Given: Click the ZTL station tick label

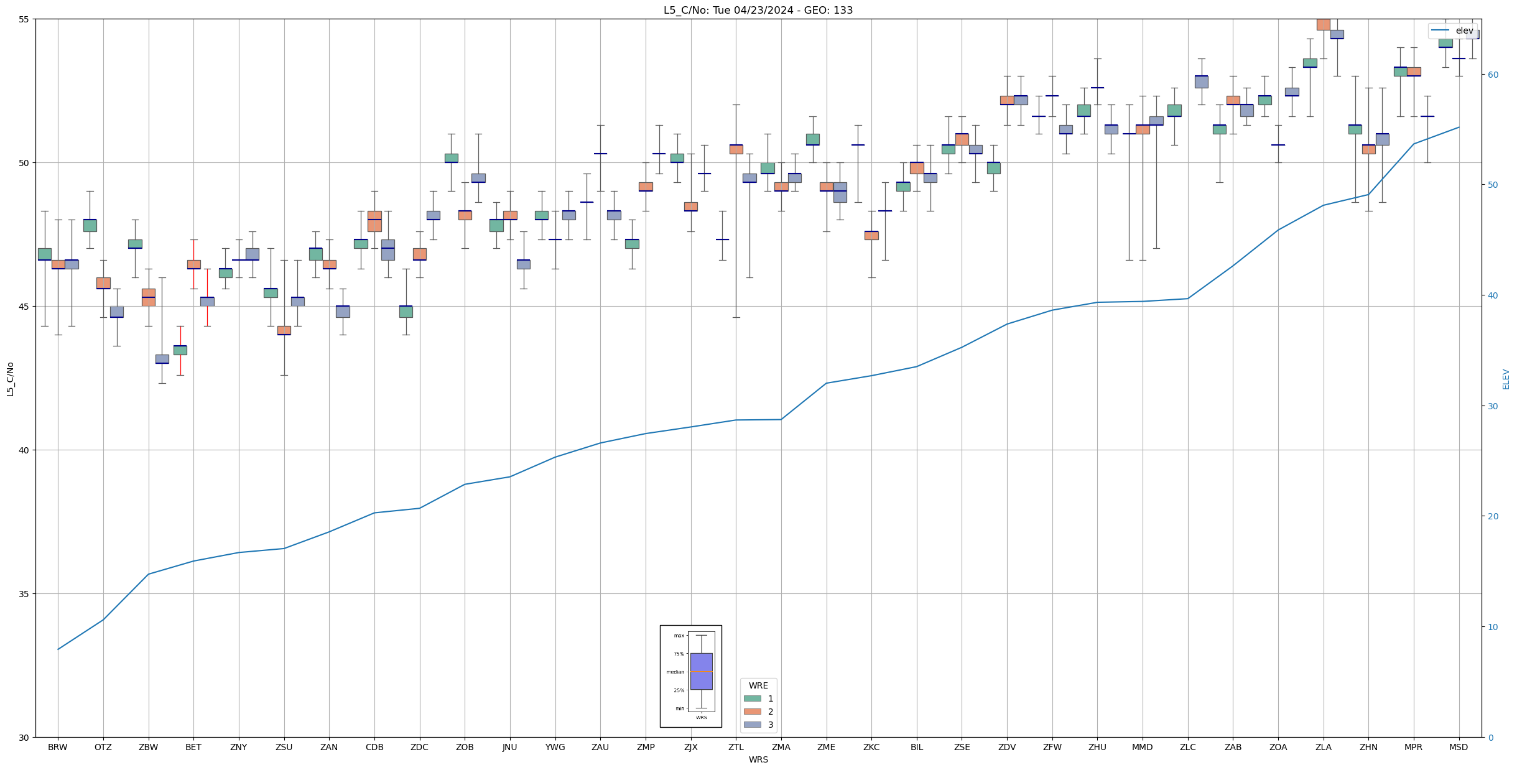Looking at the screenshot, I should [736, 747].
